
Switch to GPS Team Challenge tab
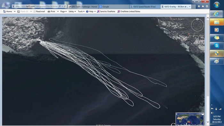tap(83, 7)
